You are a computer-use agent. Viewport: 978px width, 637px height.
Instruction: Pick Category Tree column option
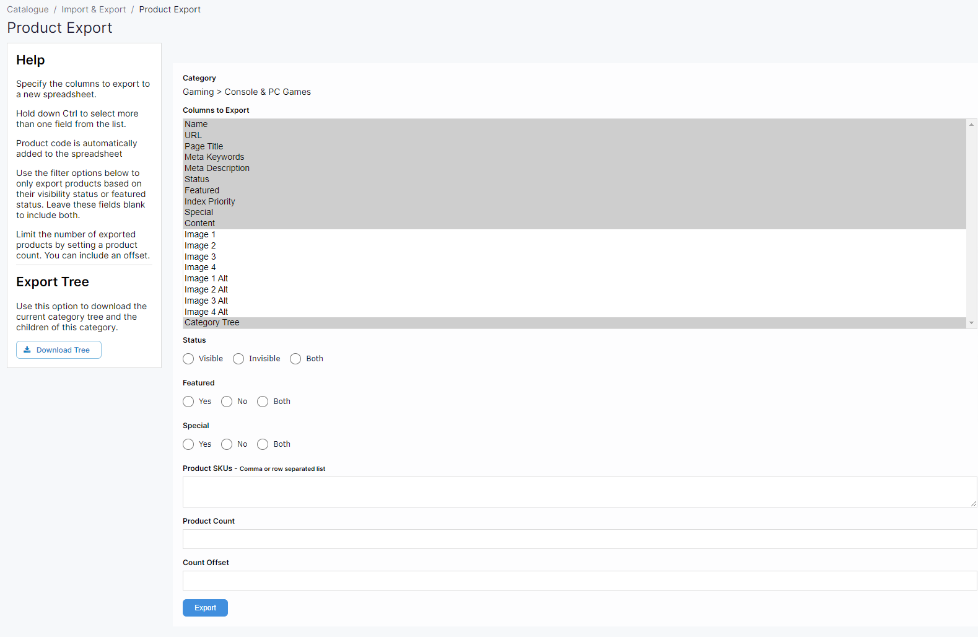tap(212, 323)
